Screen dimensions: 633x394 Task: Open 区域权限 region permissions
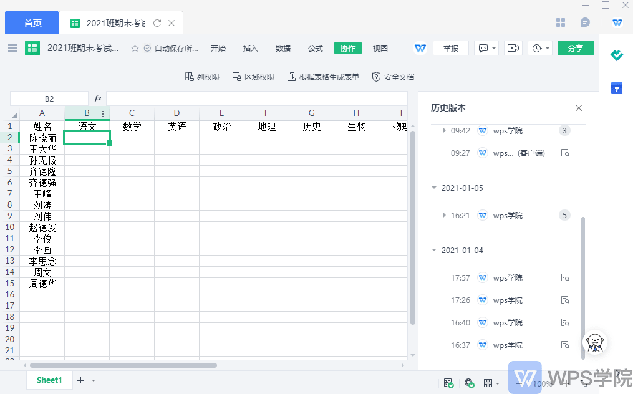pyautogui.click(x=253, y=77)
